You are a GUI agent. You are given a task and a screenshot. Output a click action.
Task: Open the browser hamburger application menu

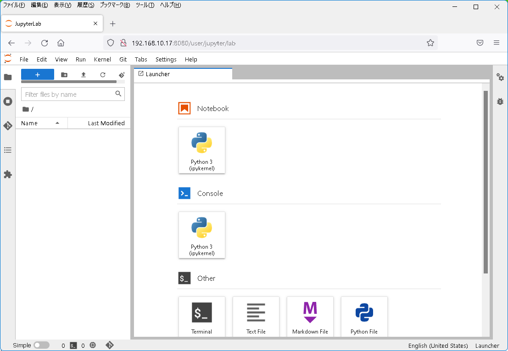pos(497,43)
